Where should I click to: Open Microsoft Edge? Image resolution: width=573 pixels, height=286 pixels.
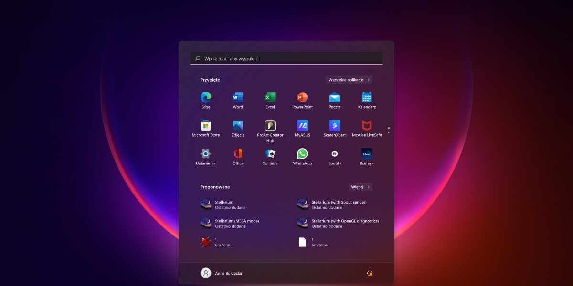pyautogui.click(x=205, y=100)
